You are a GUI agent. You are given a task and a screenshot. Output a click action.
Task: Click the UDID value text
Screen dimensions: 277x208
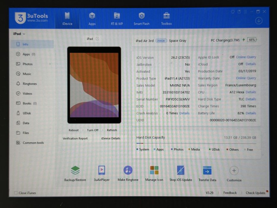(x=233, y=120)
